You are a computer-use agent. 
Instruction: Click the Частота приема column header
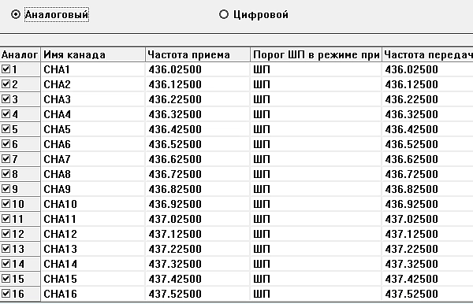click(198, 55)
